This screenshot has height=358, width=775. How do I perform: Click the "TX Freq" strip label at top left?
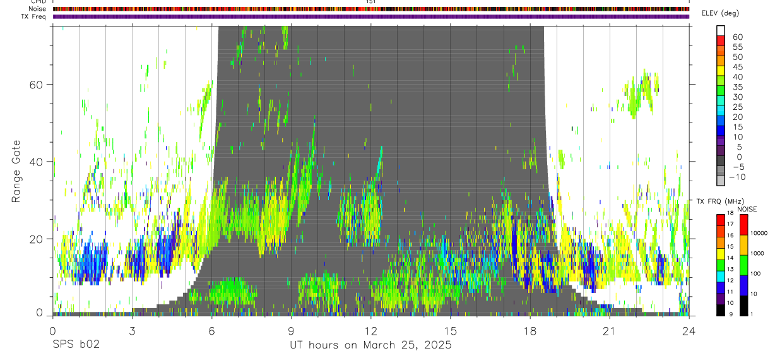(34, 16)
